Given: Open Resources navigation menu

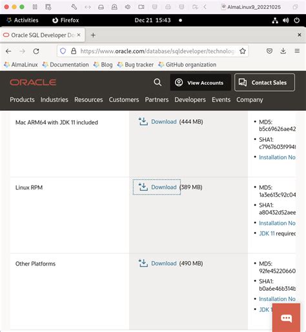Looking at the screenshot, I should pyautogui.click(x=88, y=100).
